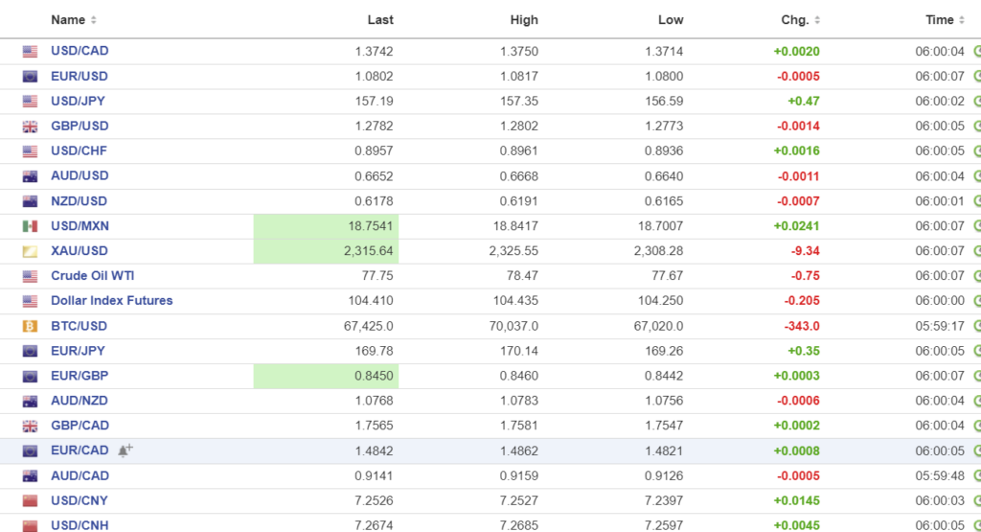Click the US flag icon beside USD/CAD
981x532 pixels.
(x=30, y=52)
